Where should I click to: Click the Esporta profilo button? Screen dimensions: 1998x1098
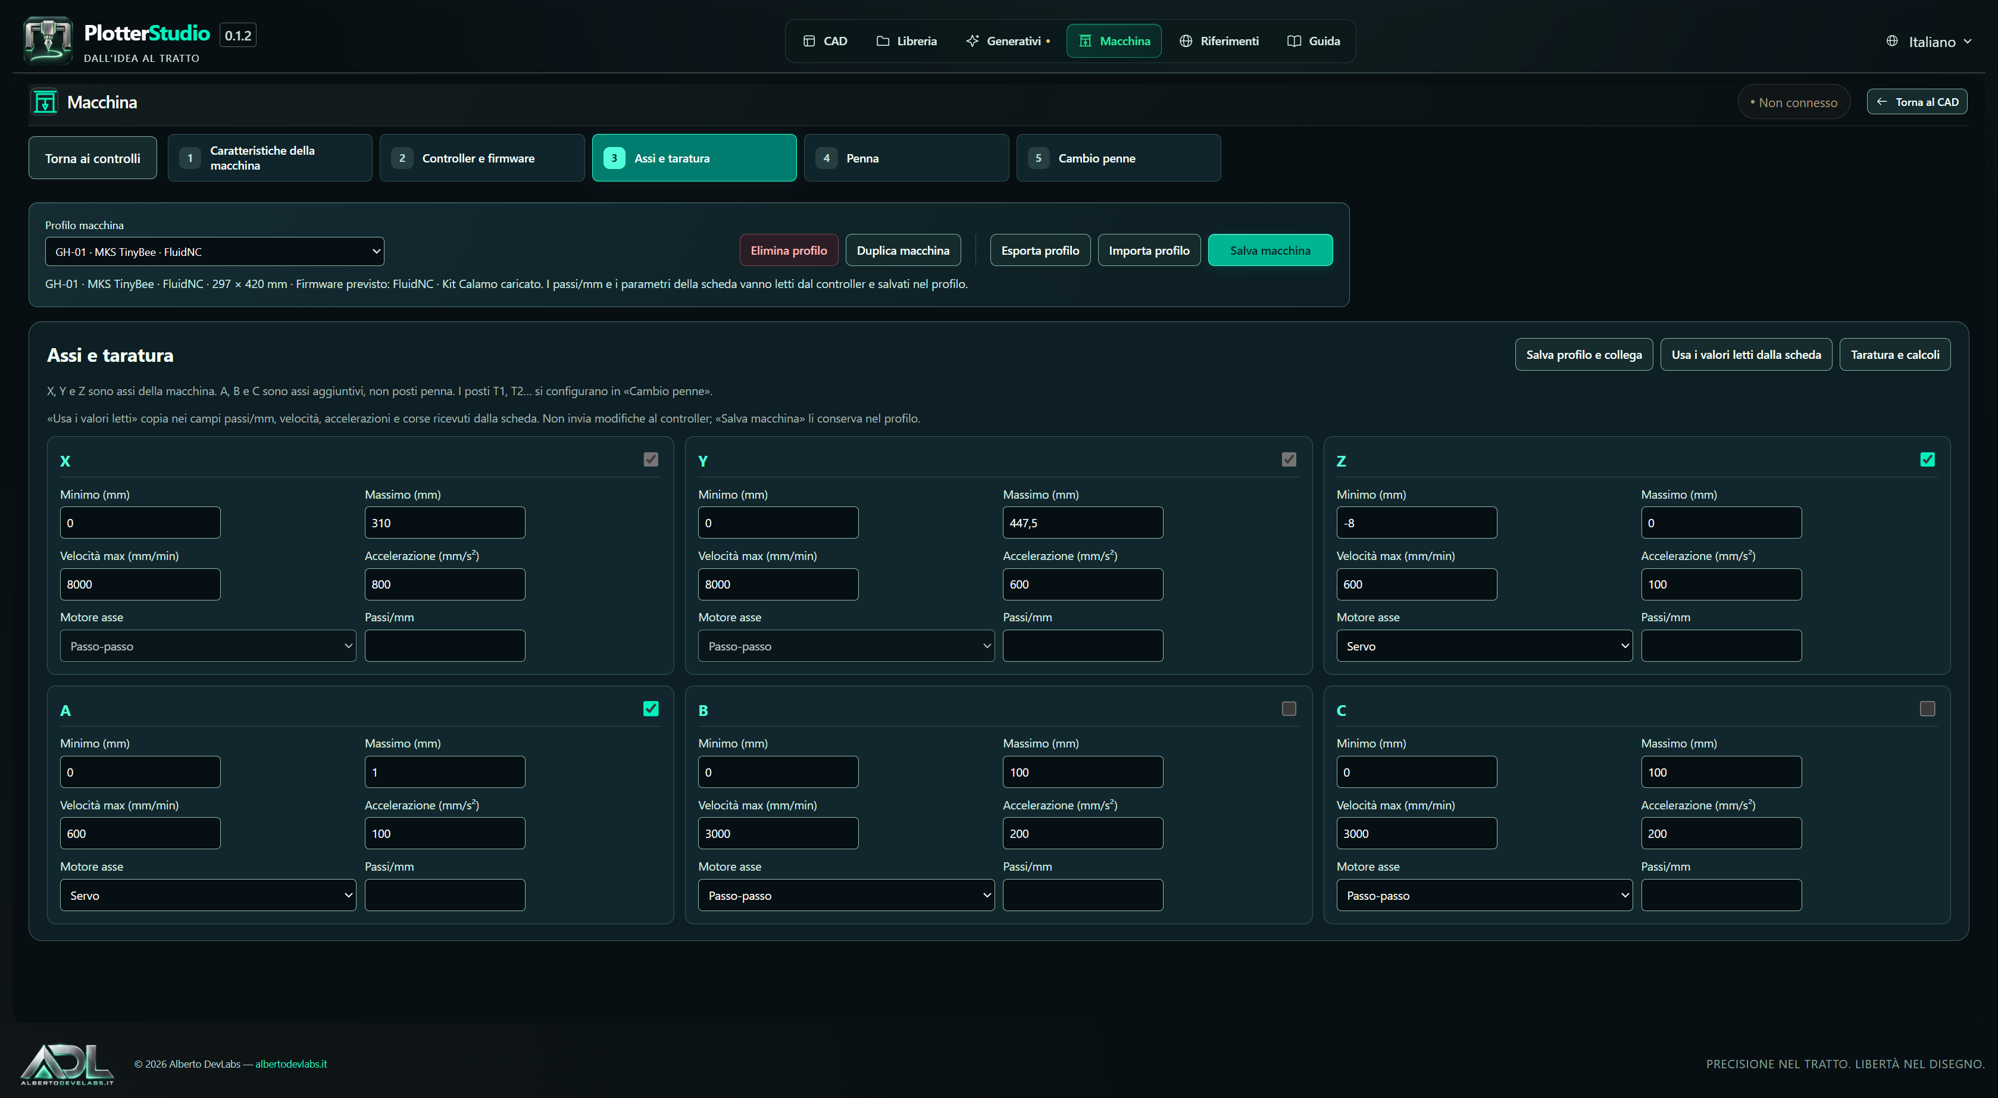point(1040,251)
